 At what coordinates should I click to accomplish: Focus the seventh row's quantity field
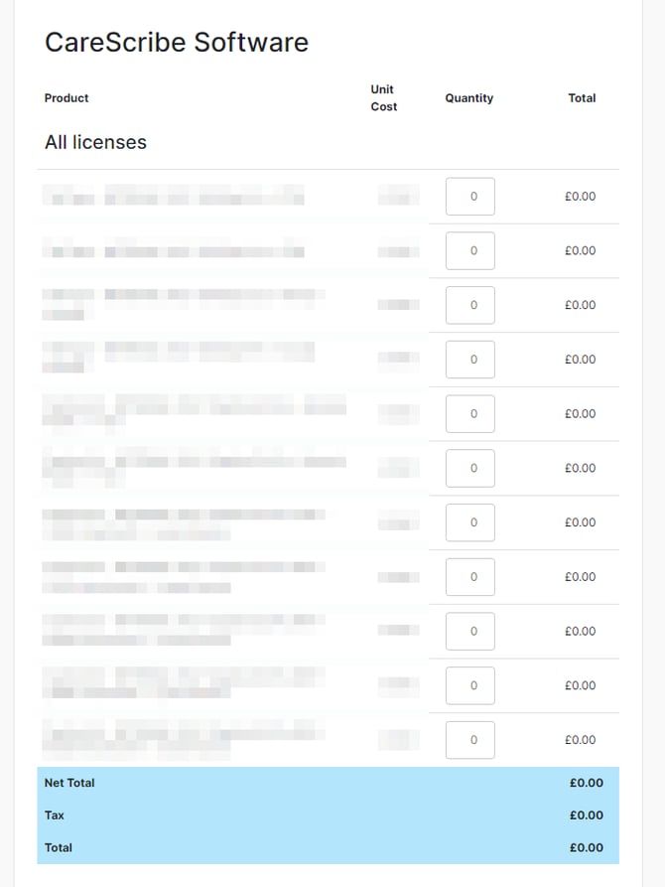470,522
